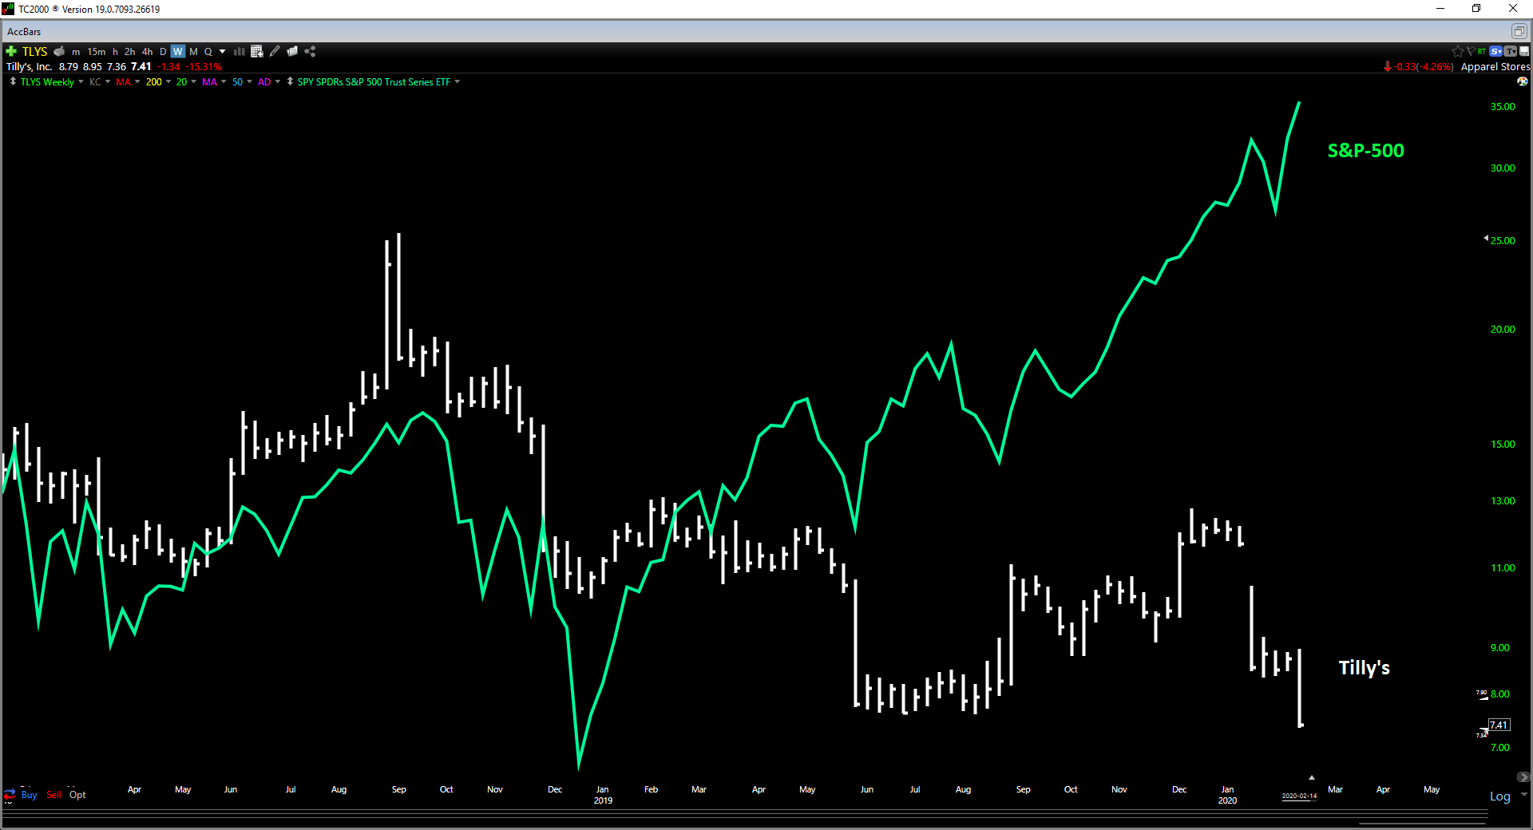Image resolution: width=1533 pixels, height=830 pixels.
Task: Click the Sell button
Action: (53, 794)
